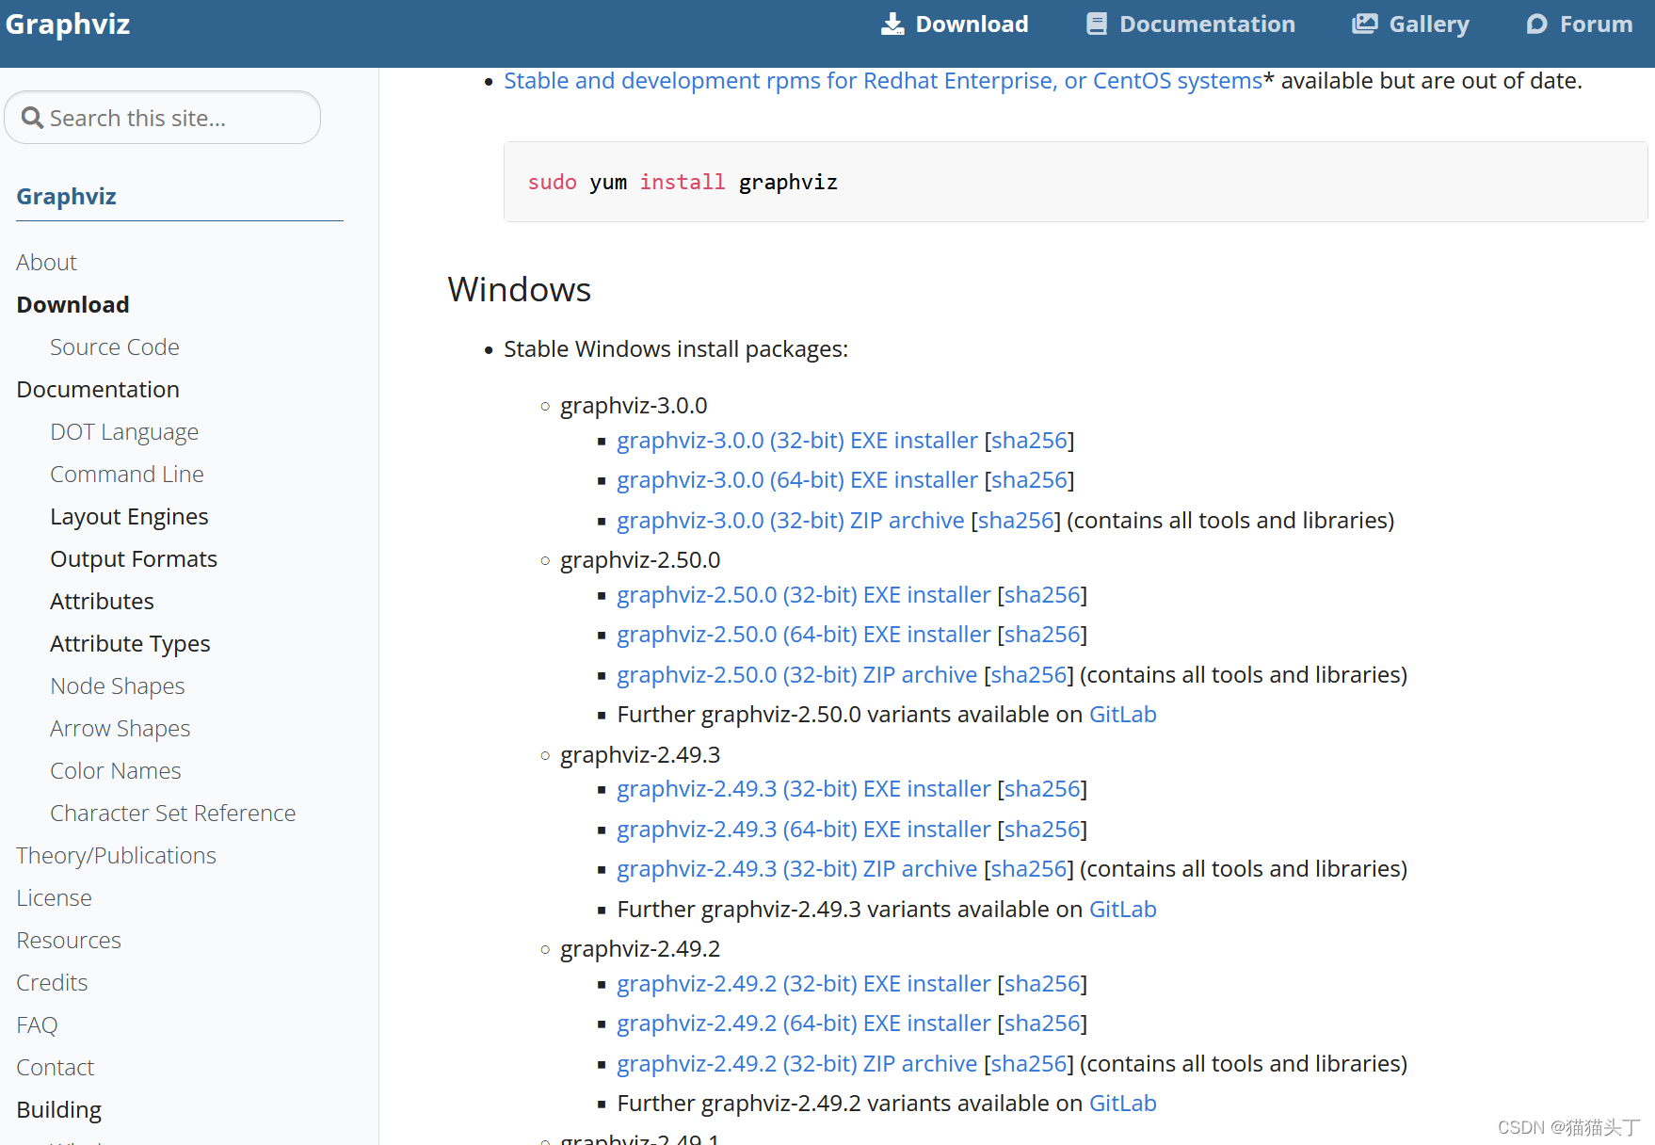Open DOT Language in the sidebar

pos(124,431)
